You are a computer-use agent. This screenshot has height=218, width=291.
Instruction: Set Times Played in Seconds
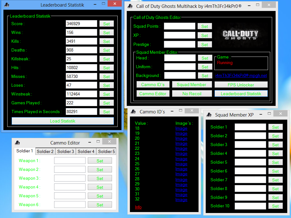tap(107, 112)
